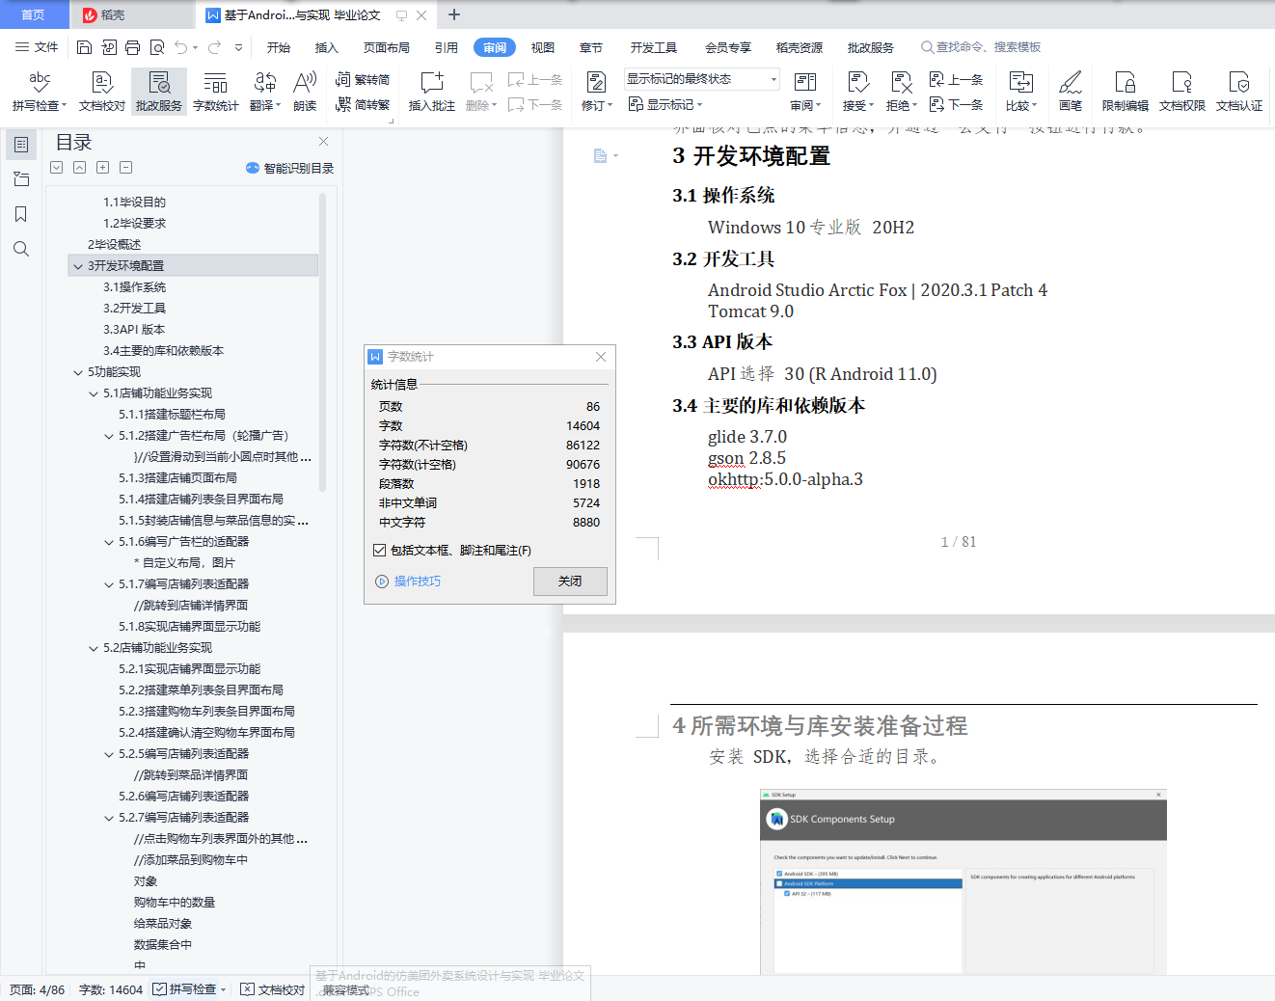Close the outline (目录) panel
This screenshot has height=1001, width=1275.
(324, 142)
